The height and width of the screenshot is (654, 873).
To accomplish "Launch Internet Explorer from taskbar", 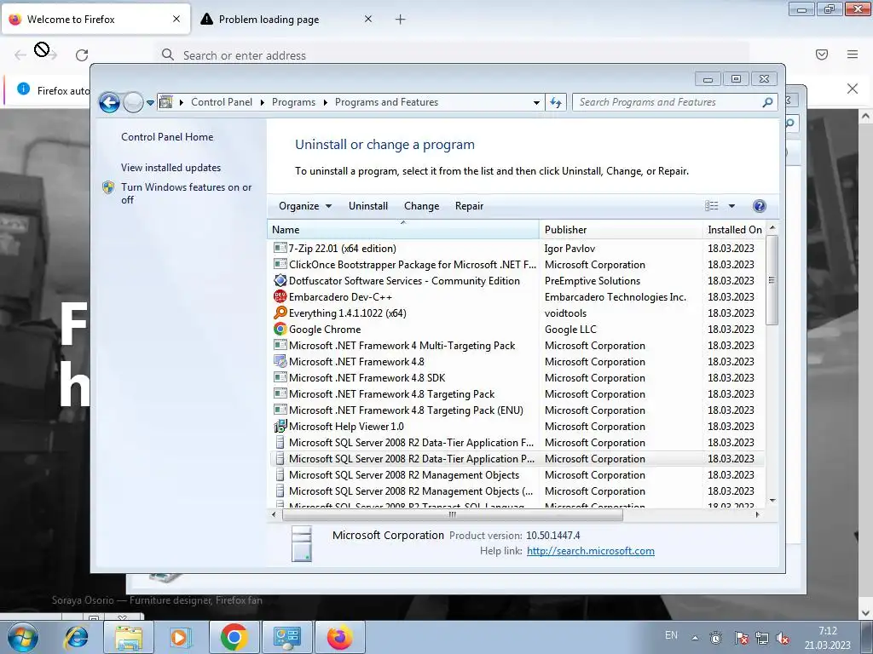I will point(76,637).
